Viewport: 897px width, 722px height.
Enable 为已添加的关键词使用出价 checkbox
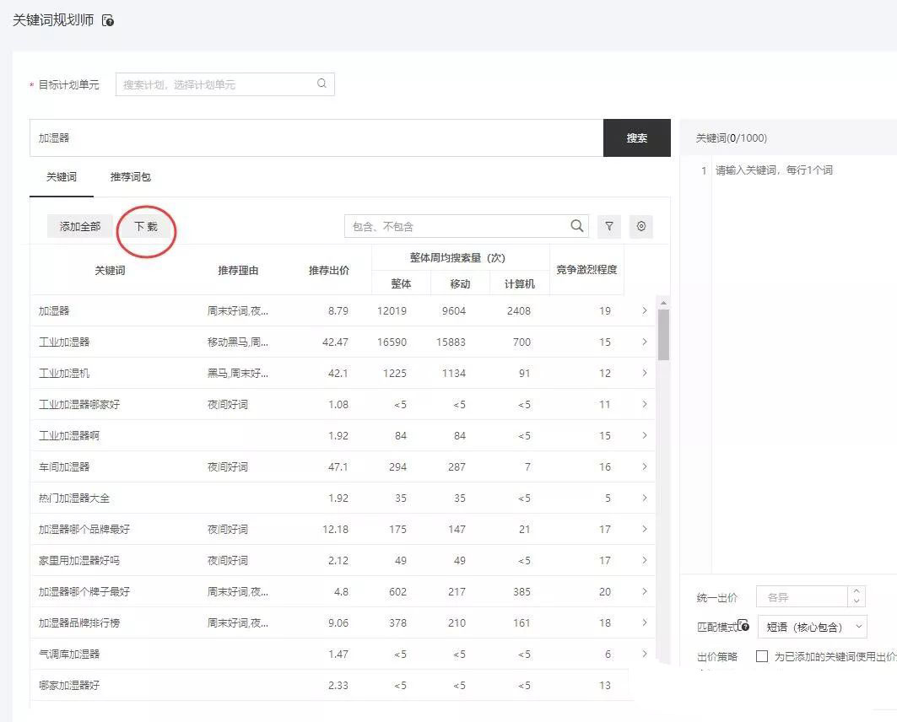tap(762, 656)
